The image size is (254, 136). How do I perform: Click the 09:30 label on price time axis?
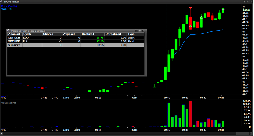[x=167, y=98]
